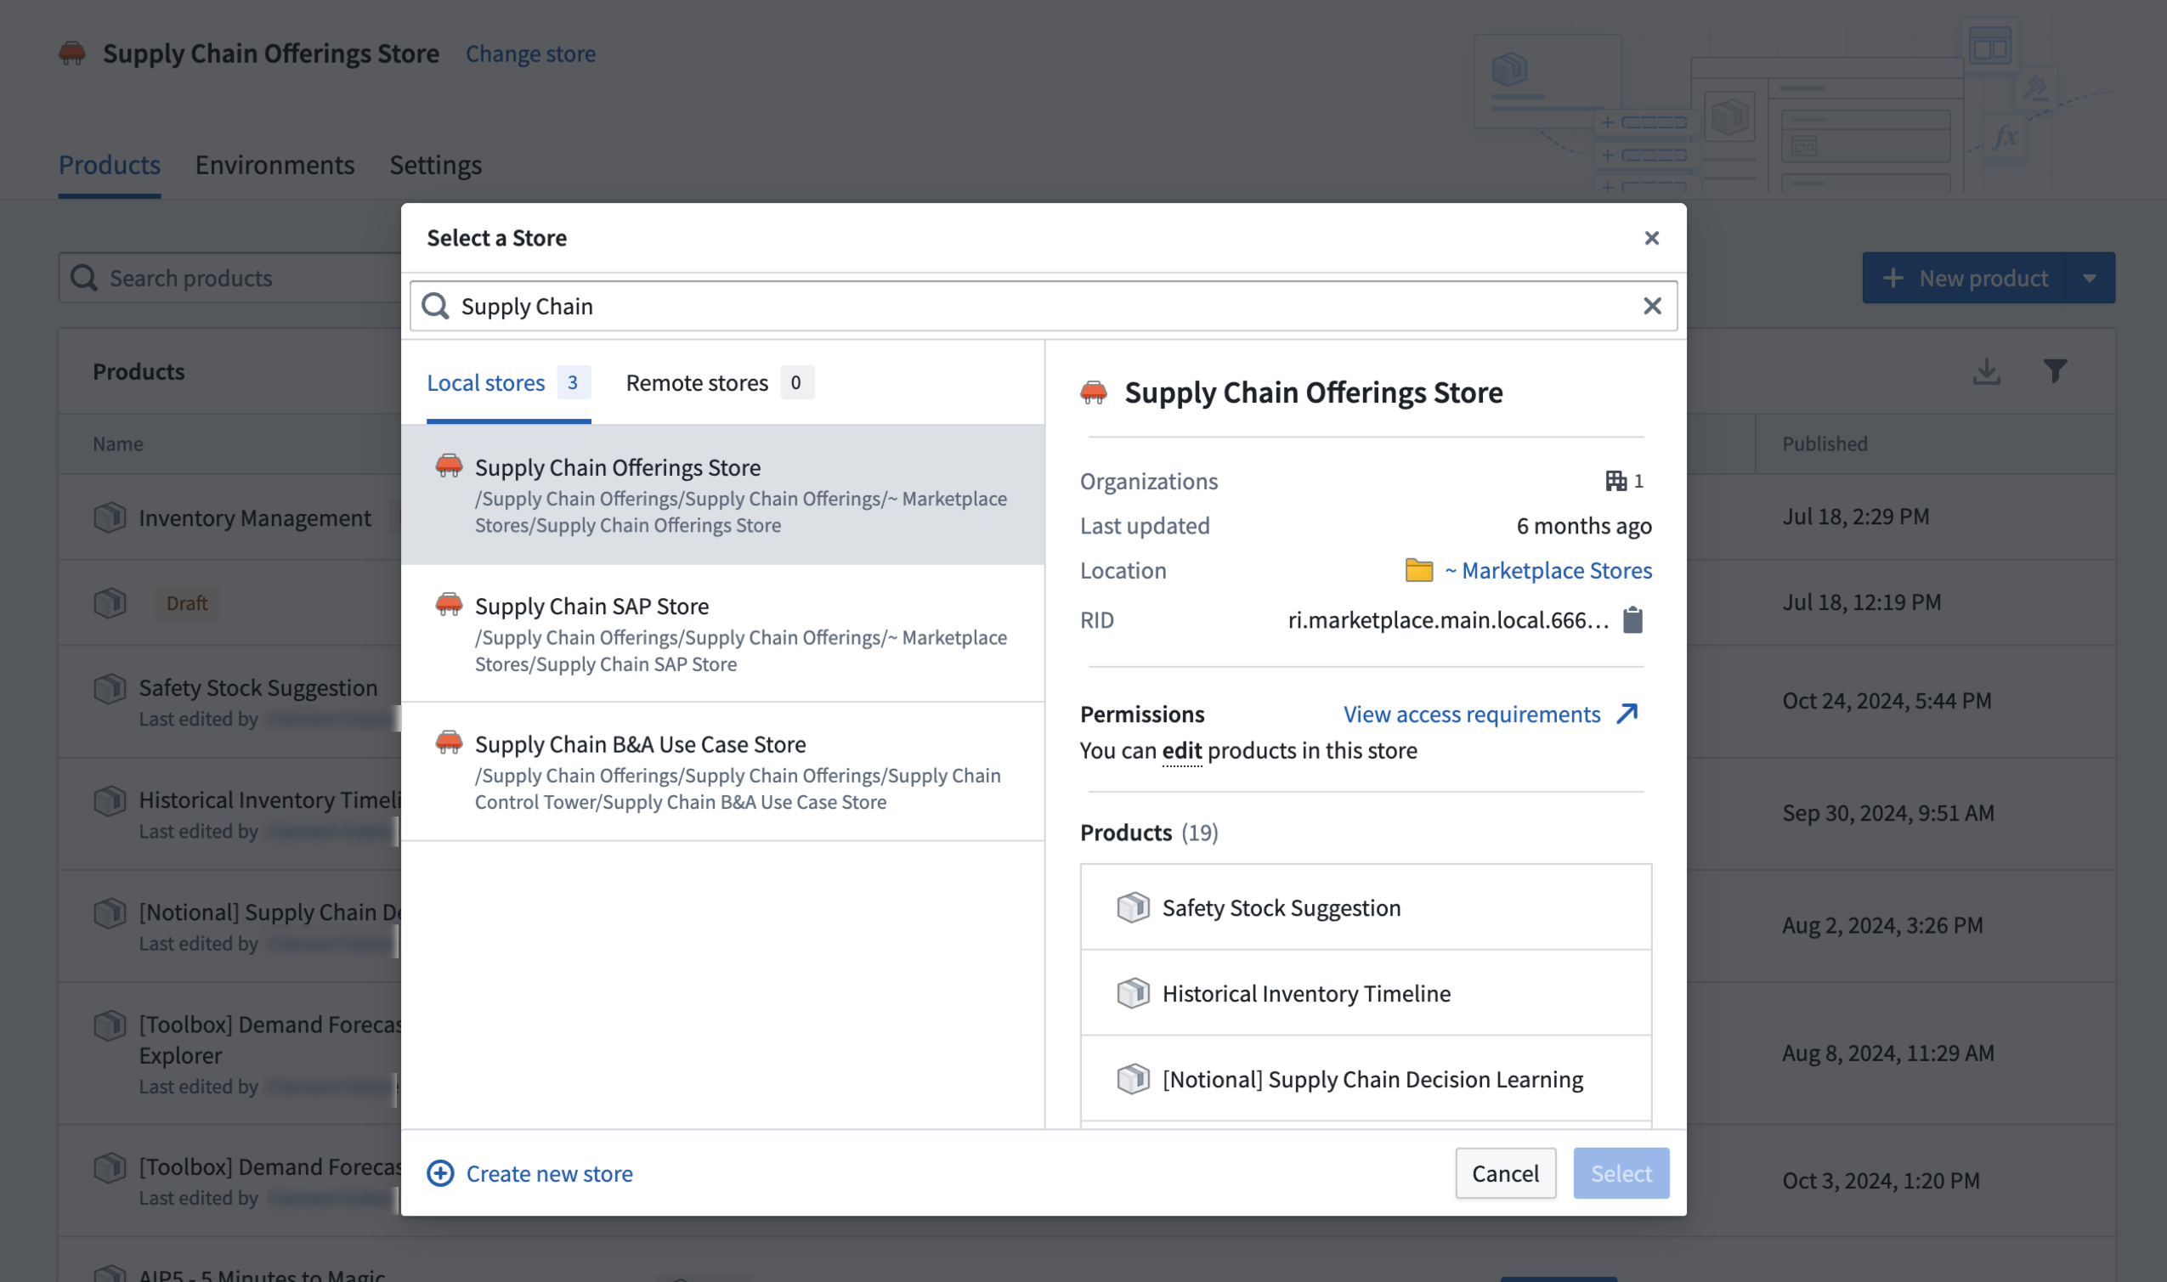Viewport: 2167px width, 1282px height.
Task: Click the Change store link
Action: [x=530, y=54]
